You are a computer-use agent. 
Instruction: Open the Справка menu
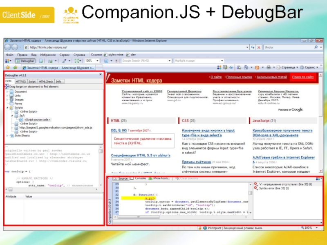pyautogui.click(x=79, y=55)
